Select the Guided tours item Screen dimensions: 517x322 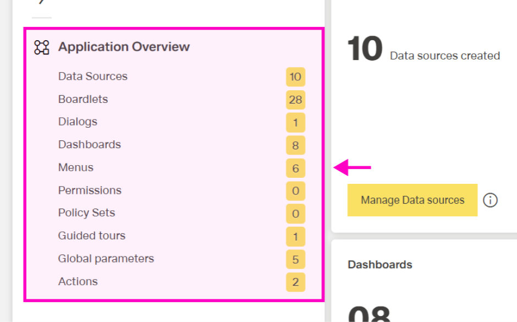pyautogui.click(x=92, y=236)
